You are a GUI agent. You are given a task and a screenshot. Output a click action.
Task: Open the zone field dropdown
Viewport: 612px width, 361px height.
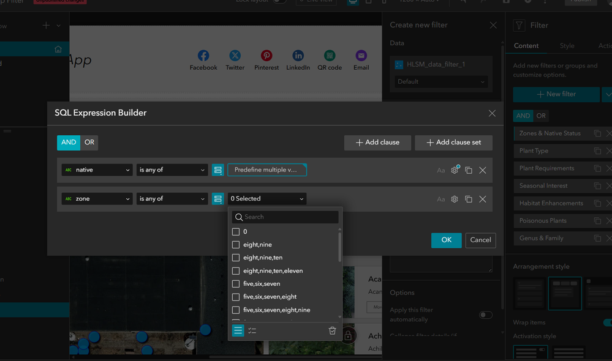coord(97,199)
